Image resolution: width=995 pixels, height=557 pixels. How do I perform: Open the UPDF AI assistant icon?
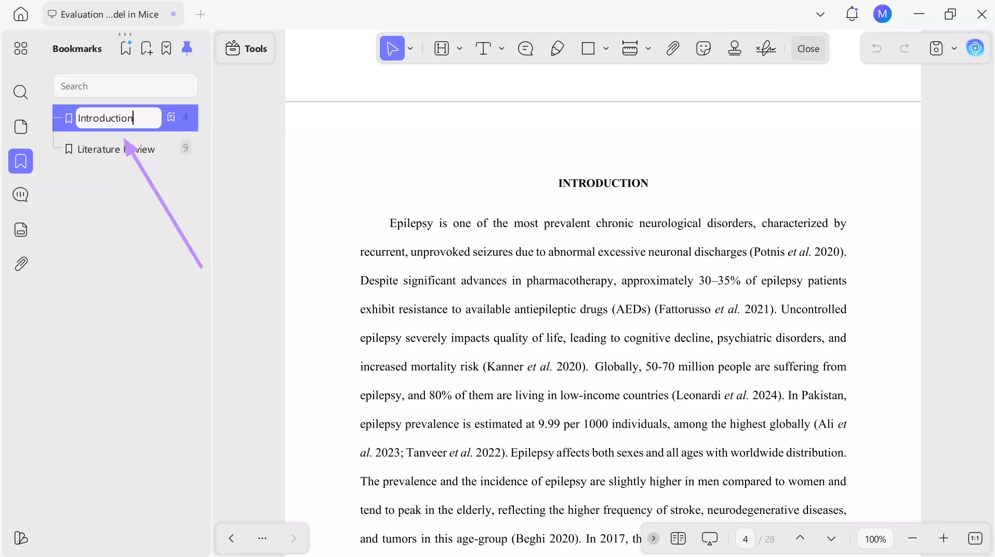[975, 48]
